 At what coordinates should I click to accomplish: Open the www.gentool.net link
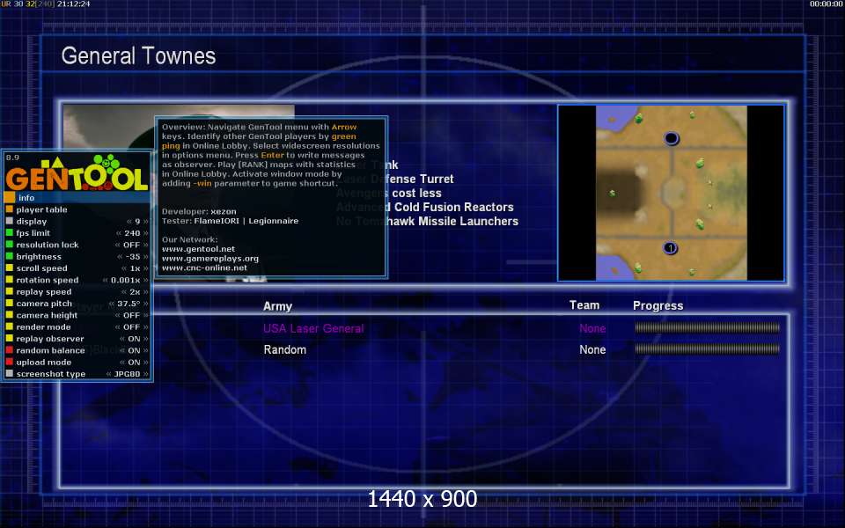tap(198, 249)
